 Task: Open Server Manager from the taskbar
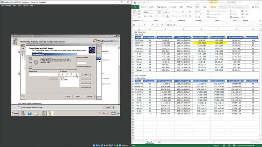pos(23,114)
